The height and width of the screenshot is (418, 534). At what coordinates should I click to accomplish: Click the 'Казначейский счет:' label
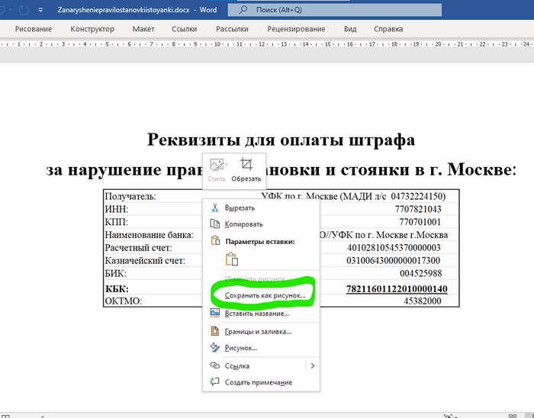(145, 261)
